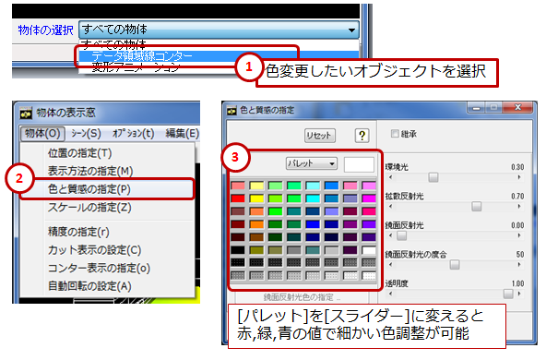This screenshot has height=360, width=546.
Task: Open the シーン(S) menu
Action: pyautogui.click(x=86, y=134)
